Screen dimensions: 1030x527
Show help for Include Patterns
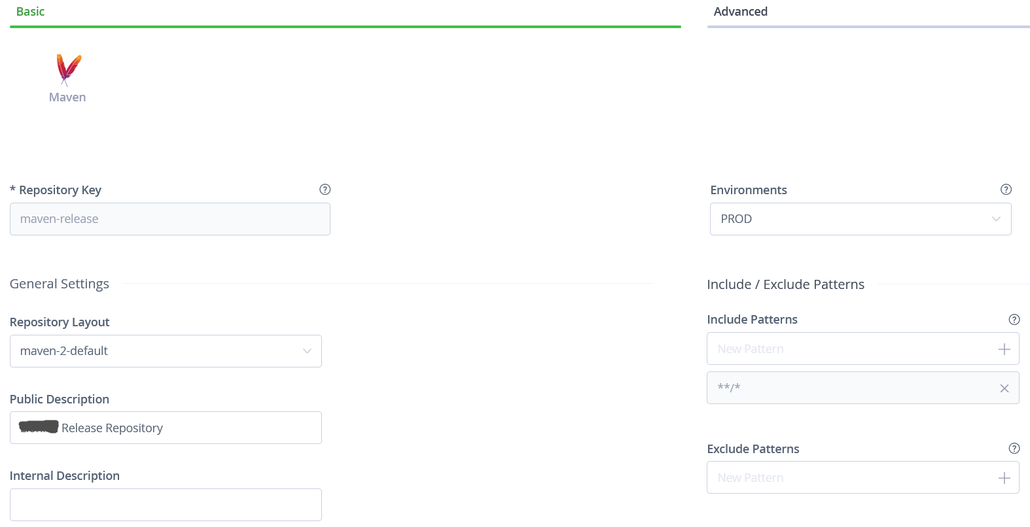coord(1014,320)
